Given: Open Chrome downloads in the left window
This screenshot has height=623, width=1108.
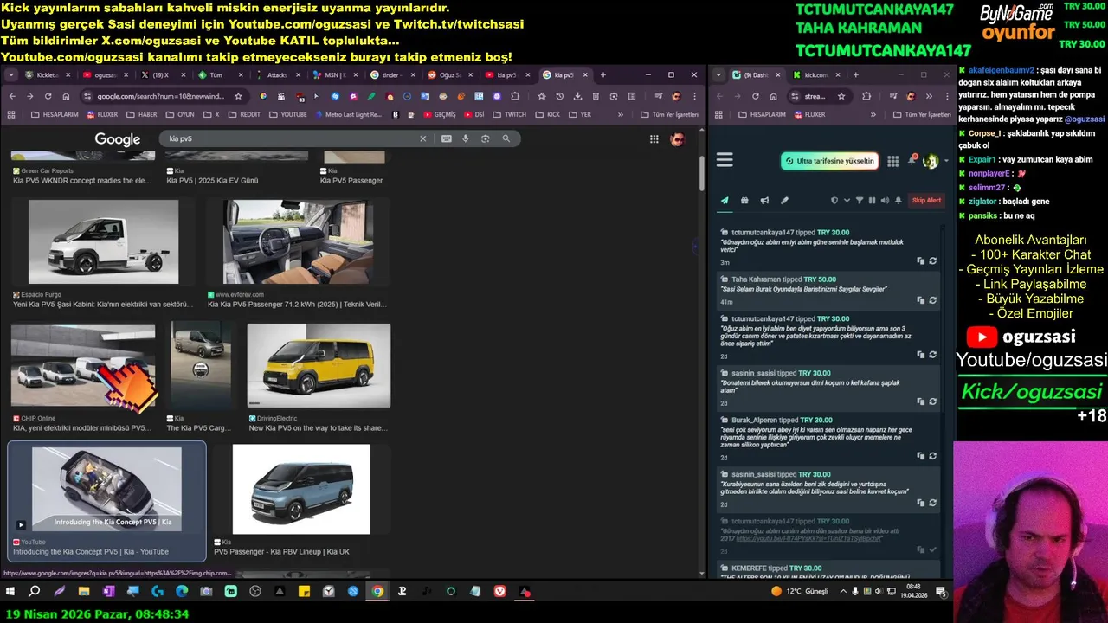Looking at the screenshot, I should (x=577, y=96).
